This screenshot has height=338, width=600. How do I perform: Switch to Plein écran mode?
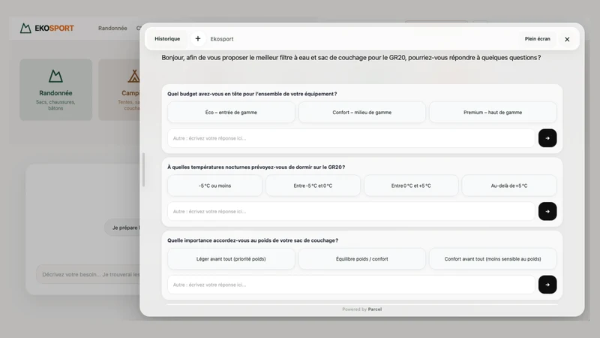pyautogui.click(x=537, y=39)
